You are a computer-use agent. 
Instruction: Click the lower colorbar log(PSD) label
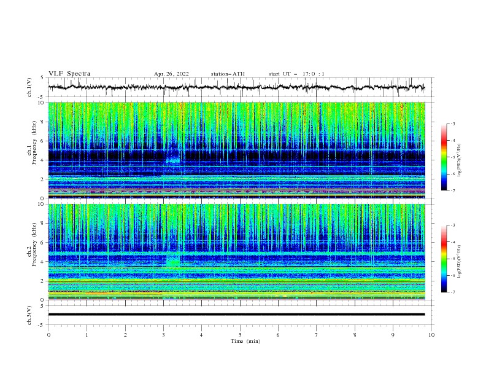[459, 262]
